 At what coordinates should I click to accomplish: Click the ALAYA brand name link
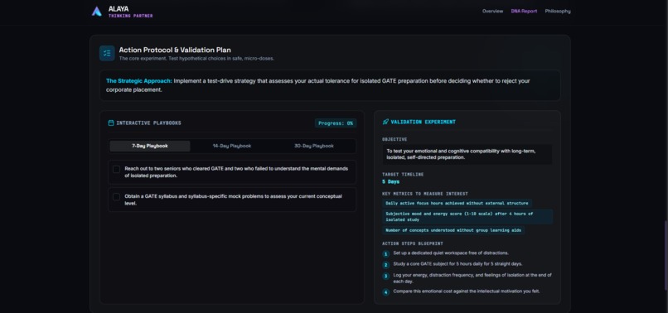tap(119, 8)
